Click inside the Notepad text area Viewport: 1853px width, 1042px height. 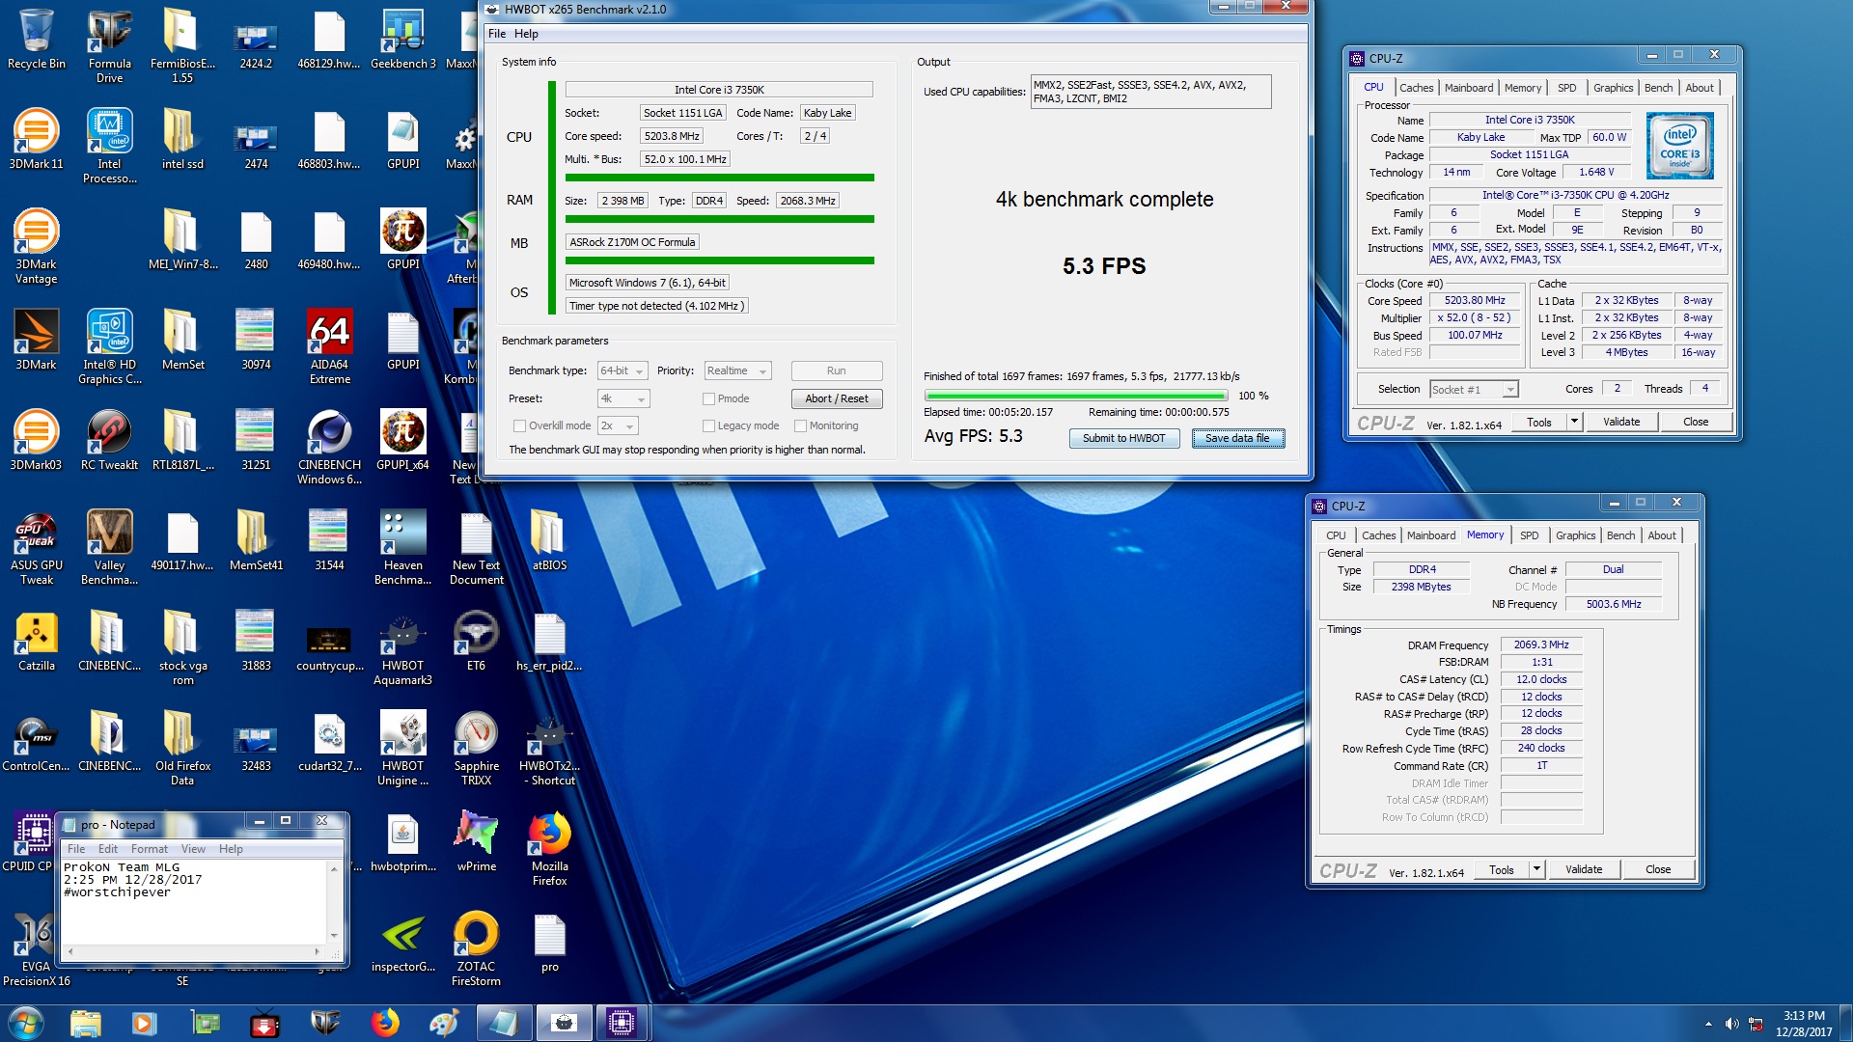point(194,902)
